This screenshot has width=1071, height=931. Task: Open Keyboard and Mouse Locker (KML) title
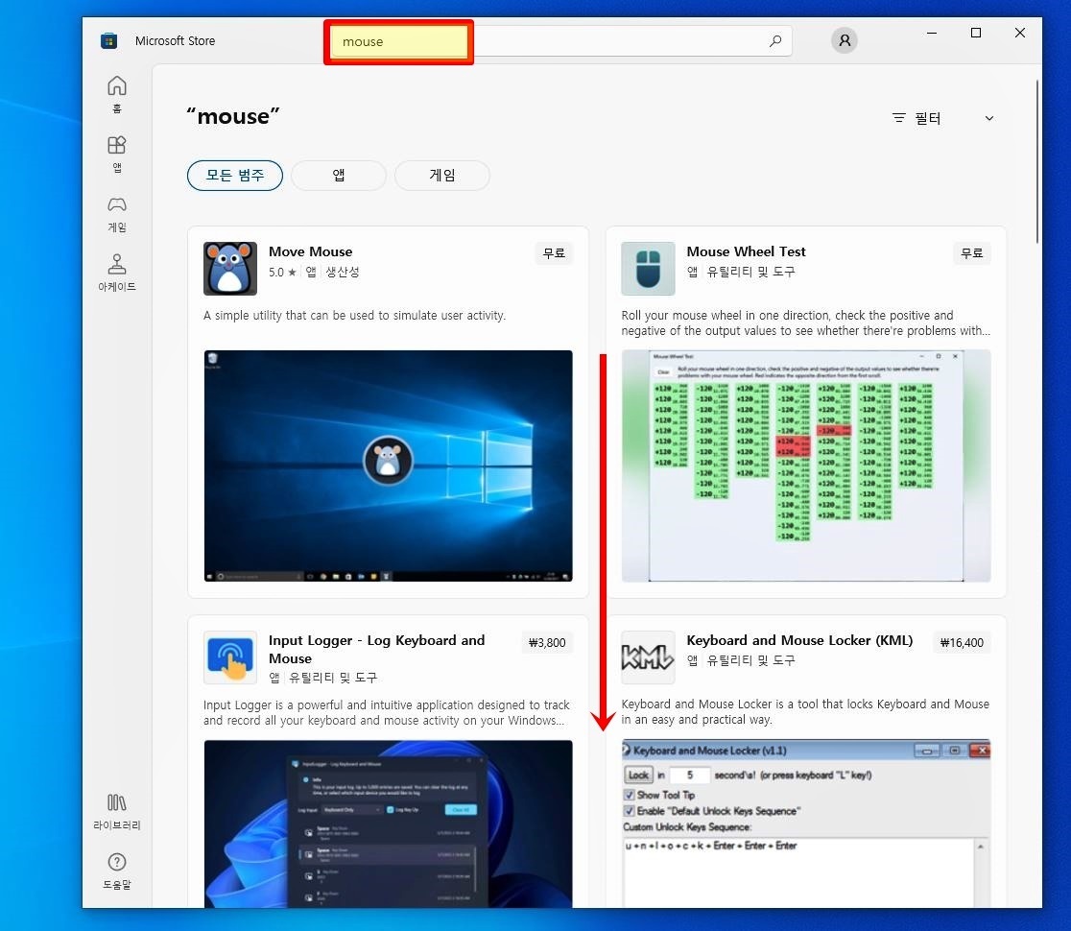tap(799, 640)
